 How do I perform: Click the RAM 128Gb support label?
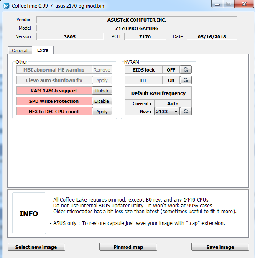click(54, 91)
